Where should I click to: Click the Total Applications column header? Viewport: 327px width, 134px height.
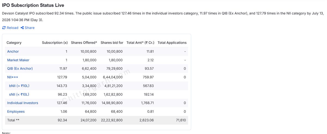pyautogui.click(x=172, y=43)
